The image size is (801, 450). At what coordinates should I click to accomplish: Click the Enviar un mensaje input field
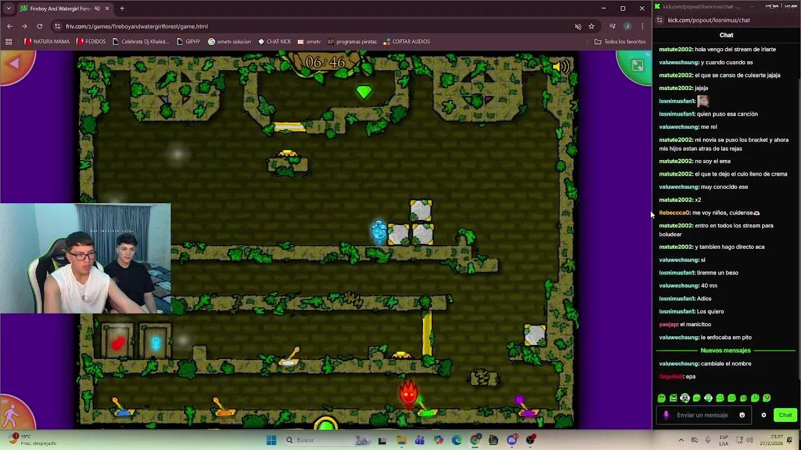pos(703,415)
